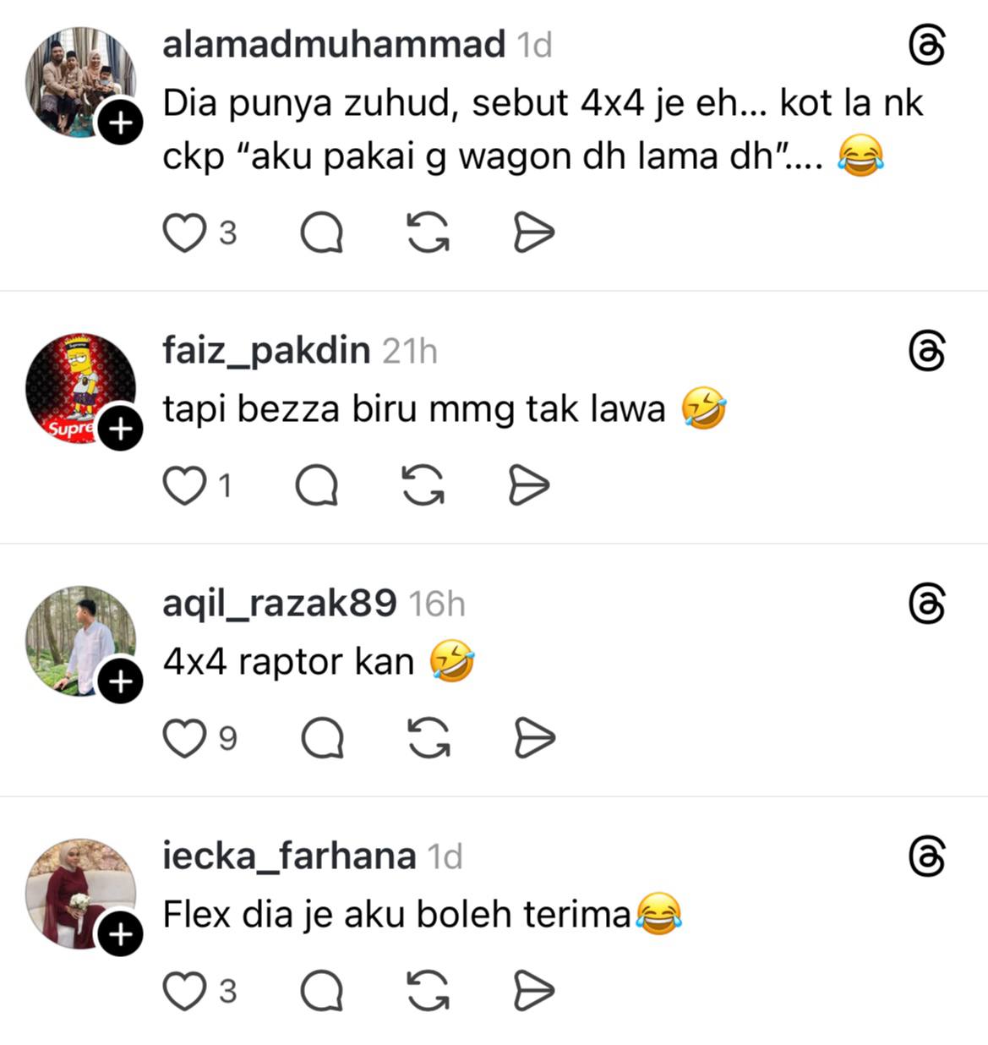Open alamadmuhammad username profile link

click(x=334, y=44)
